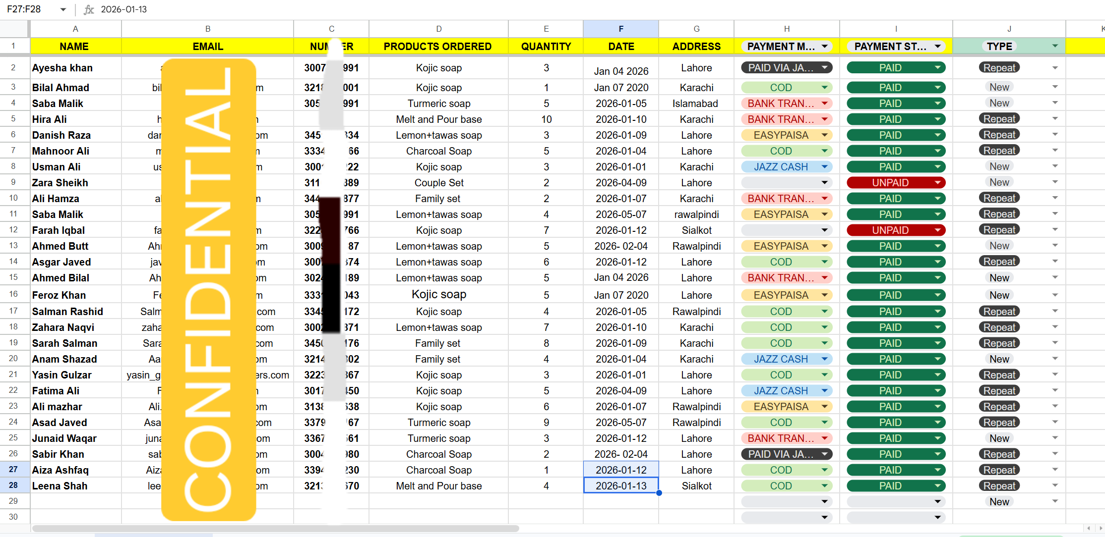Viewport: 1105px width, 537px height.
Task: Open Danish Raza's EASYPAISA dropdown
Action: coord(824,135)
